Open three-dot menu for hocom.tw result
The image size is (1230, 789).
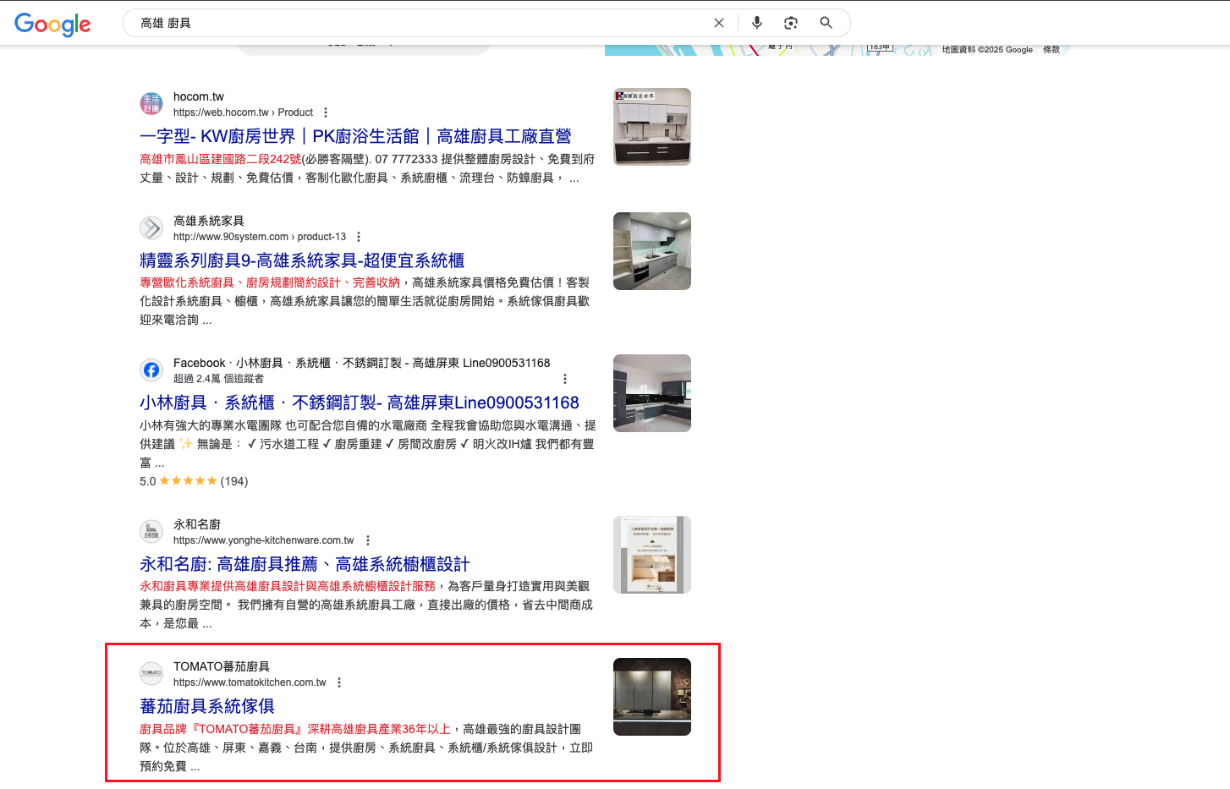[326, 112]
